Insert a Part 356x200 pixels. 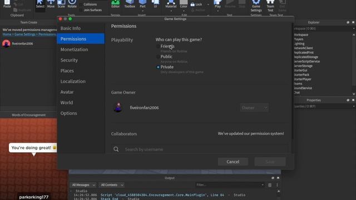[142, 4]
